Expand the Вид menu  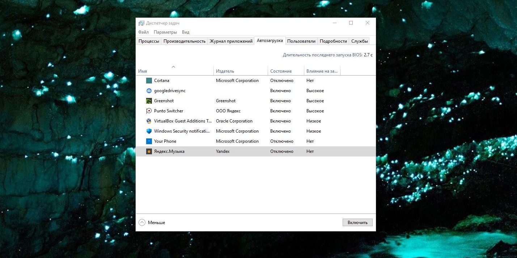click(x=185, y=32)
